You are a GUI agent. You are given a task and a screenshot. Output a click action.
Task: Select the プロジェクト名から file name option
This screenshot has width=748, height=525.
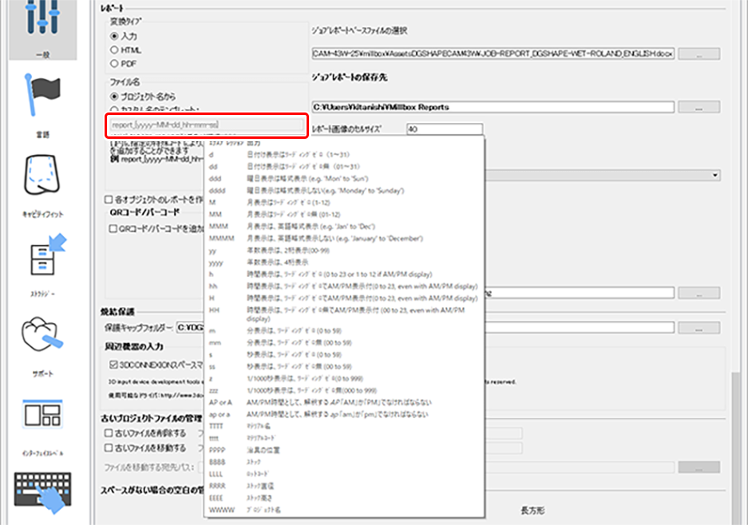pos(115,96)
